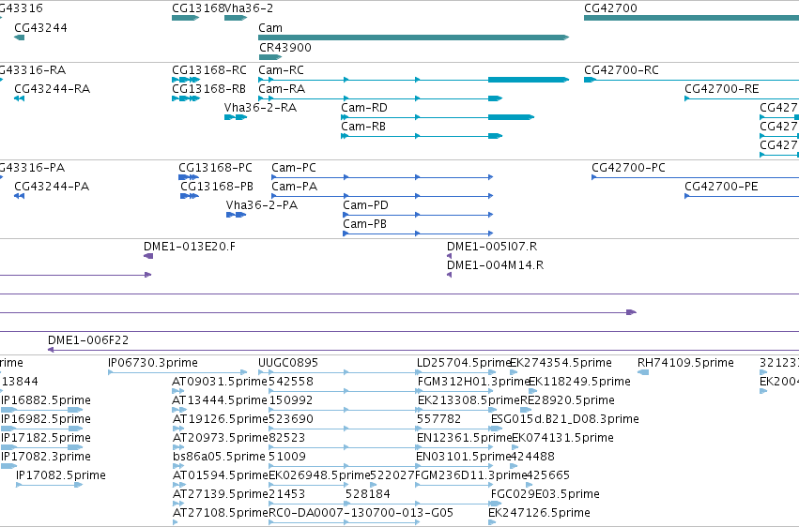Click the EK247126.5prime EST label
This screenshot has width=799, height=527.
pos(540,514)
